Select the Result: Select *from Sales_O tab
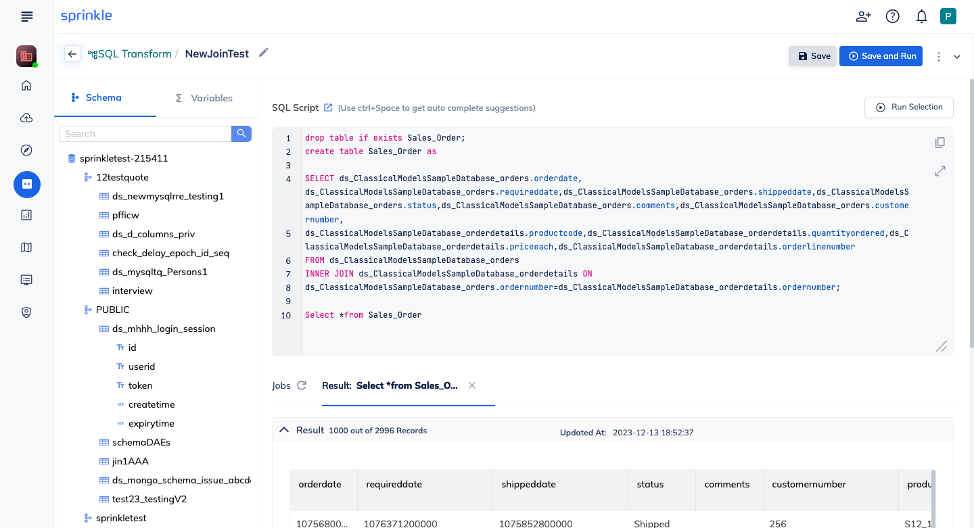The image size is (974, 528). 390,385
